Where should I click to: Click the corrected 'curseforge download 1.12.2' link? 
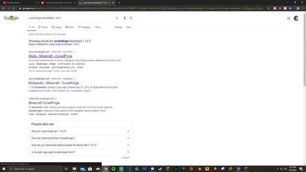(72, 41)
